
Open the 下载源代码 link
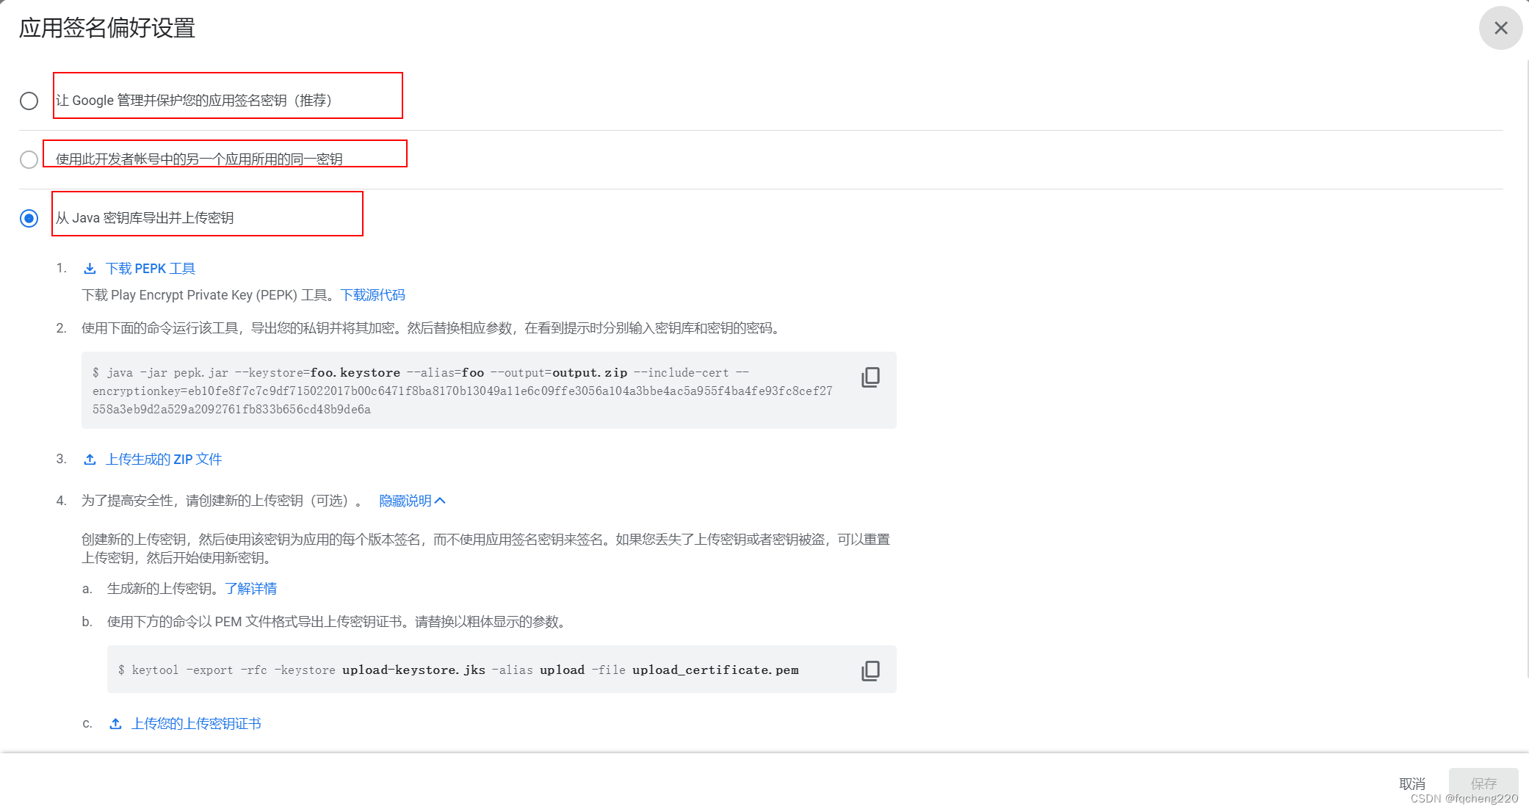[x=372, y=294]
